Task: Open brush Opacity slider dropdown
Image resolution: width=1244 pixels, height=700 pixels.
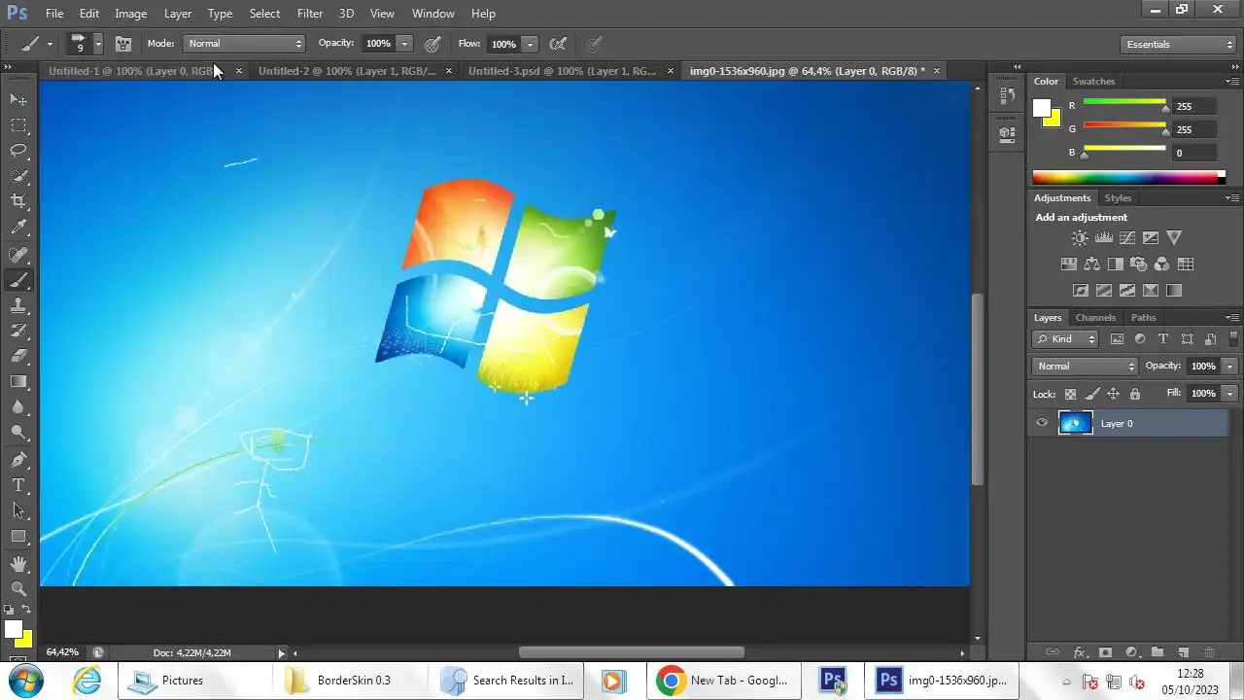Action: tap(404, 44)
